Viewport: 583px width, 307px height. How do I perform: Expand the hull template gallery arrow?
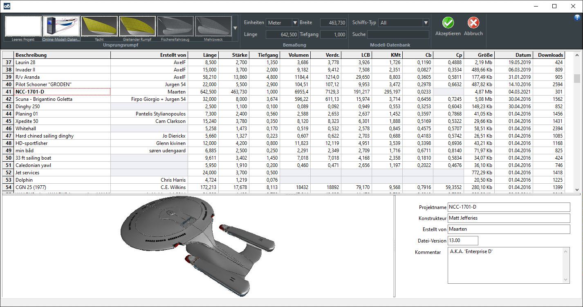click(x=235, y=28)
